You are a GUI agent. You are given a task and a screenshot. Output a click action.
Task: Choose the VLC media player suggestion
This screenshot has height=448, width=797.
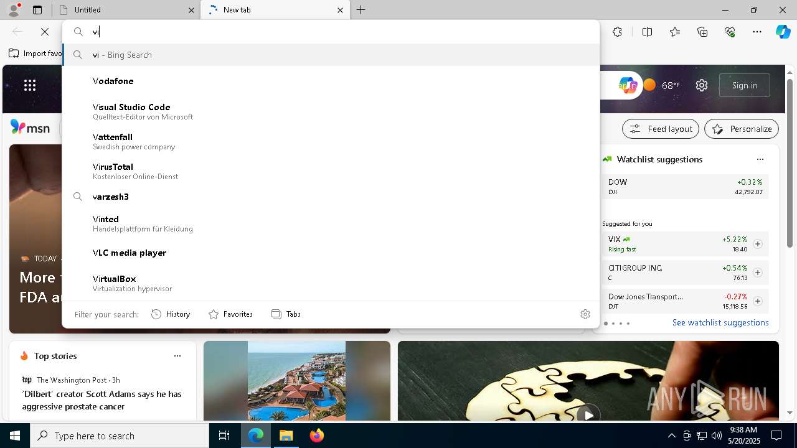[x=331, y=253]
